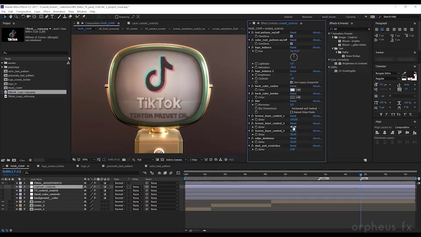Toggle test_pattern_on/off Checkbox
Image resolution: width=421 pixels, height=237 pixels.
pos(291,36)
